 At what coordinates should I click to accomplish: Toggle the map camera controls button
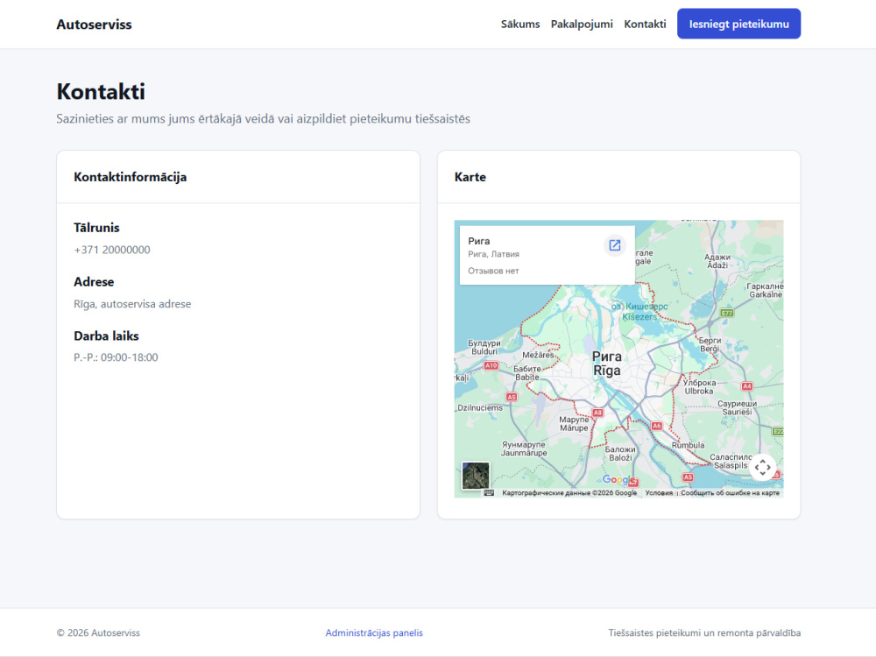(x=763, y=467)
